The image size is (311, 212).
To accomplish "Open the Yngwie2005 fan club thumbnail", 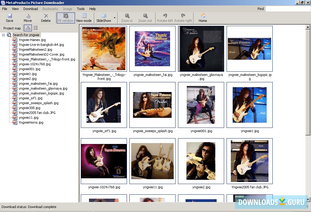I will tap(249, 161).
